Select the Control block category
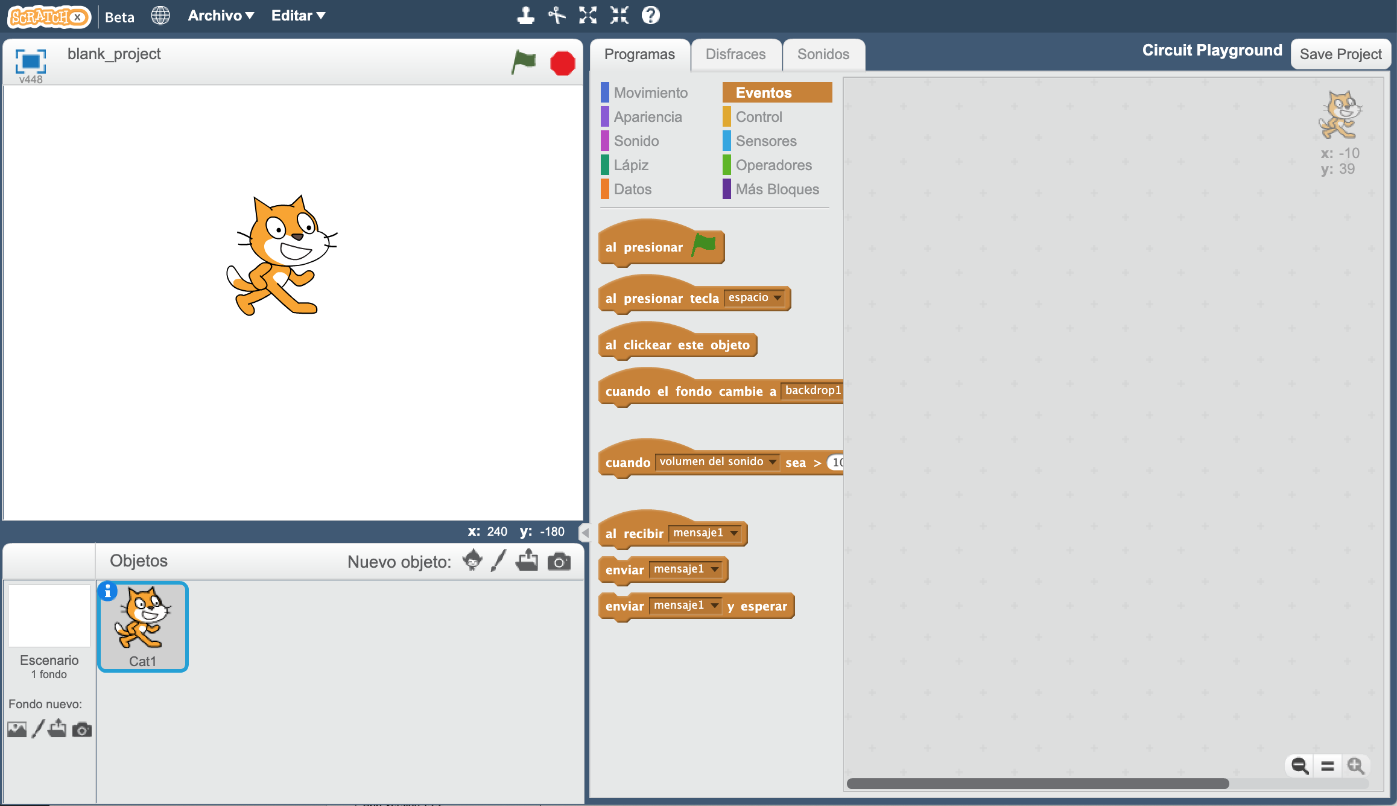The image size is (1397, 806). 759,116
